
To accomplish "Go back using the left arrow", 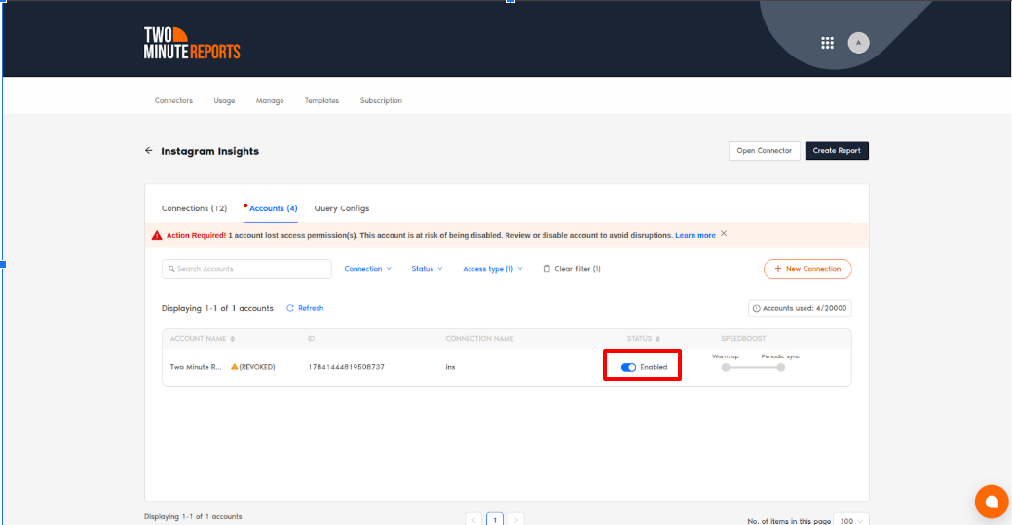I will pos(149,150).
